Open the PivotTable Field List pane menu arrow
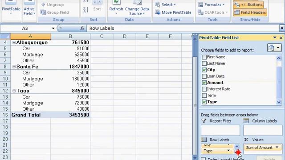 [275, 38]
